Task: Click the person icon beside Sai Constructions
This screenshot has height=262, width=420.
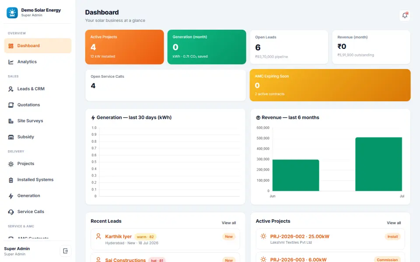Action: point(98,259)
